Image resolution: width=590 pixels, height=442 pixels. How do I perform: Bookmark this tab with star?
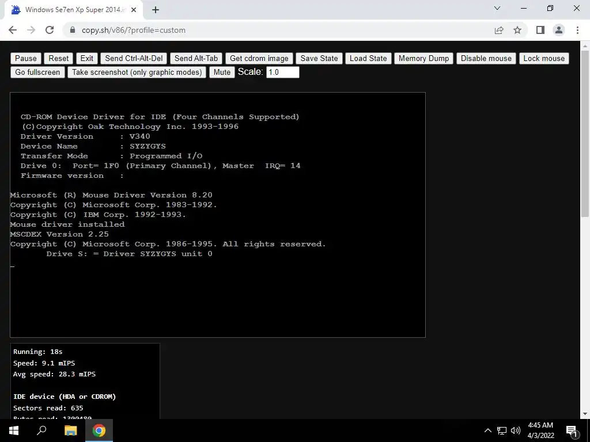pyautogui.click(x=517, y=30)
